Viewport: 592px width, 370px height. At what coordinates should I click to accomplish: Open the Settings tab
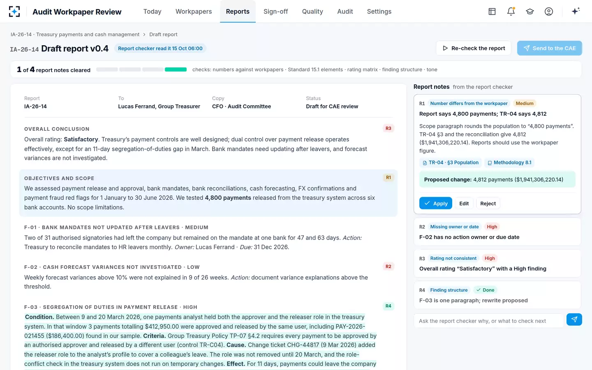(x=379, y=12)
